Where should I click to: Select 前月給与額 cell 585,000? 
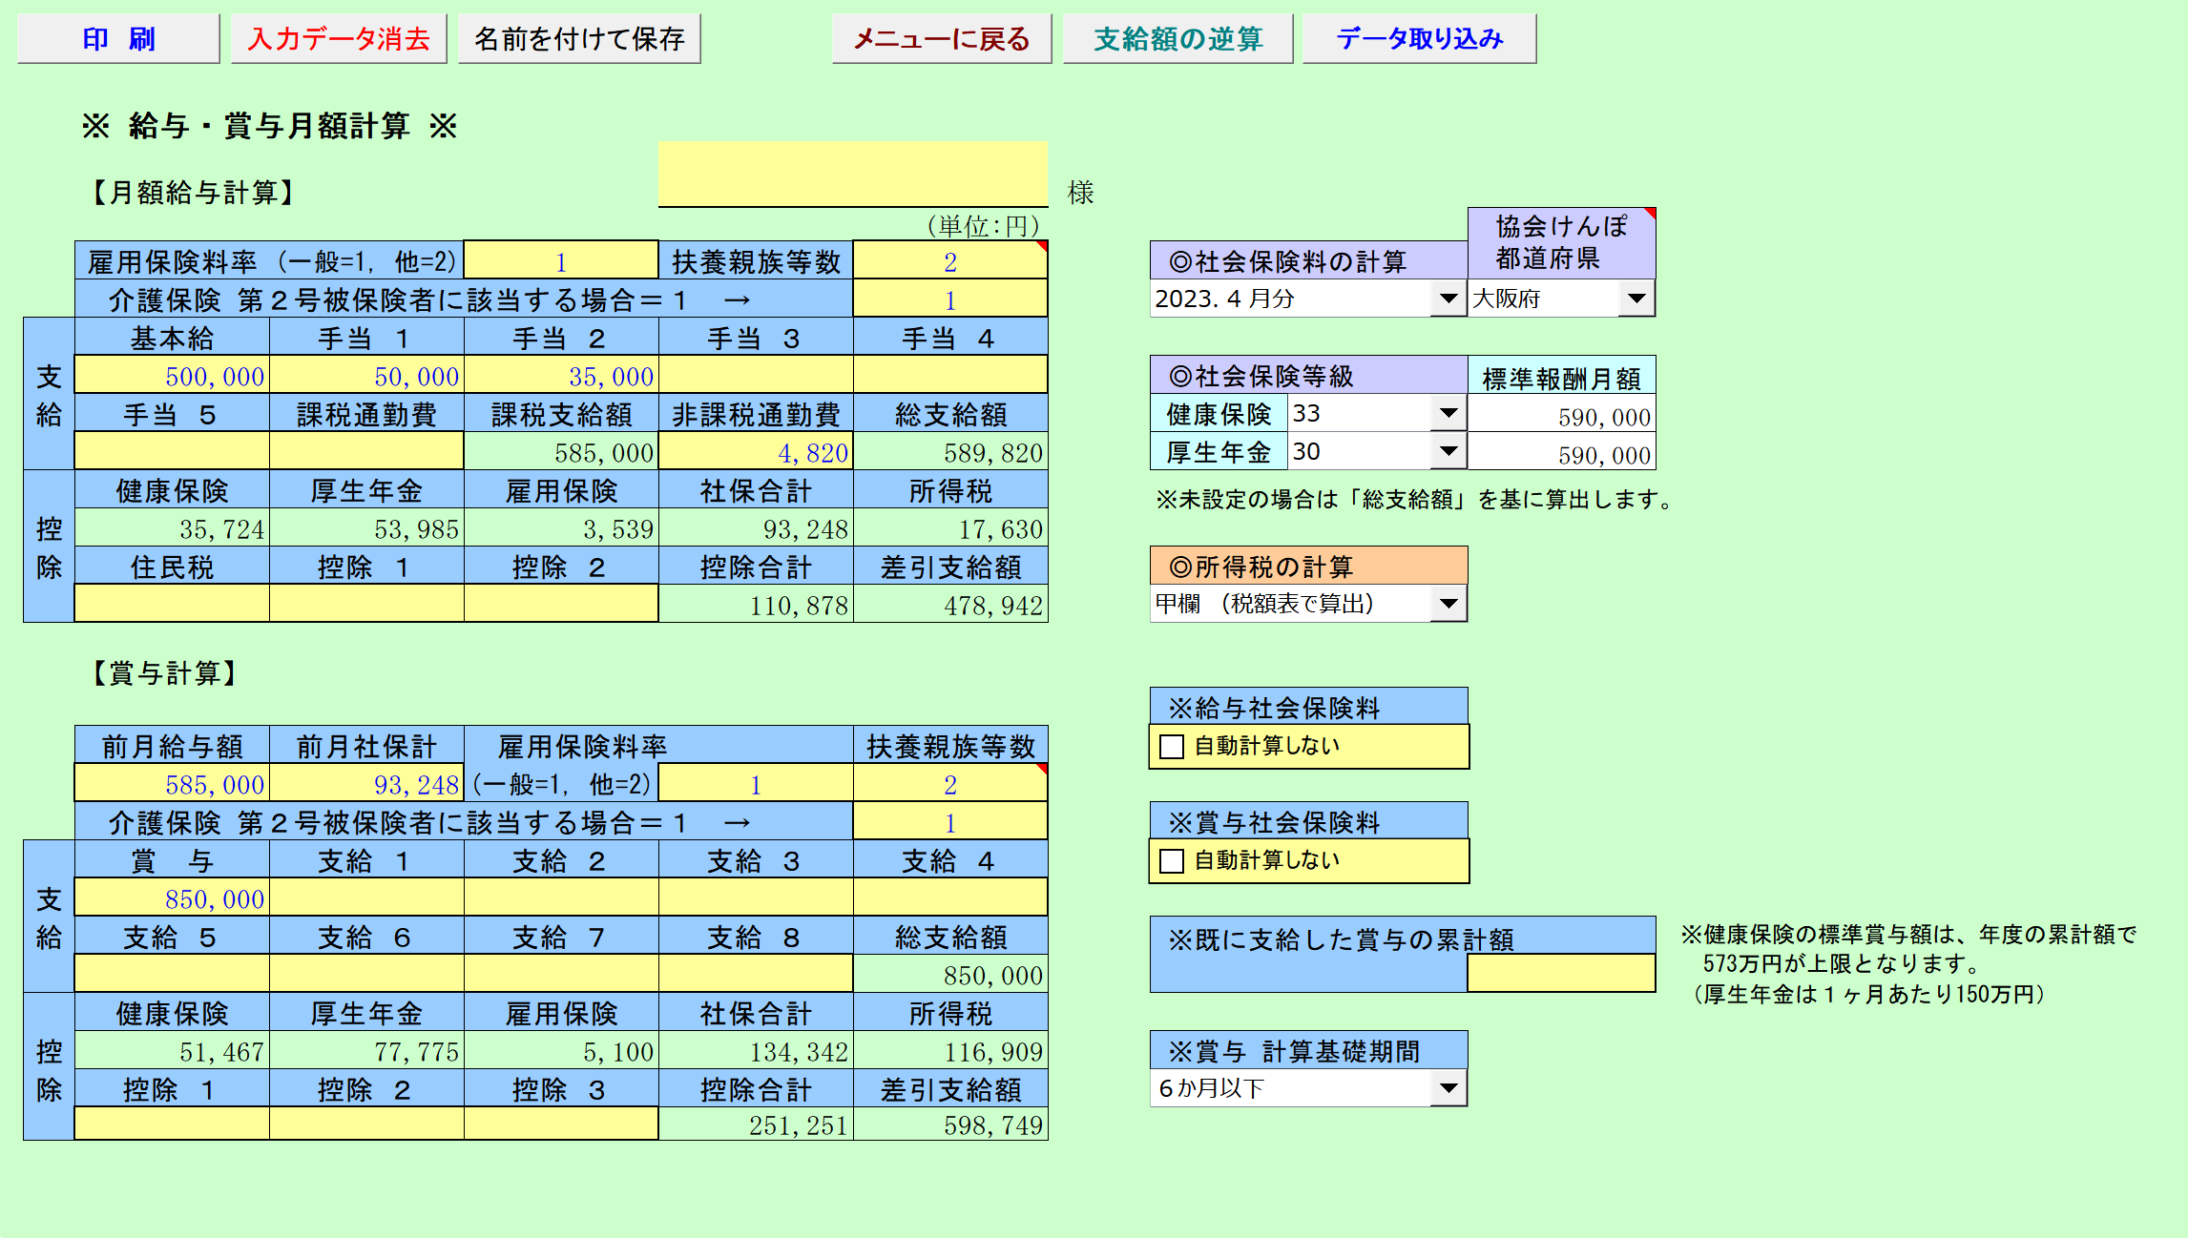pyautogui.click(x=173, y=783)
